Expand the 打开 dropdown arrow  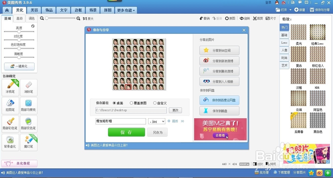290,10
